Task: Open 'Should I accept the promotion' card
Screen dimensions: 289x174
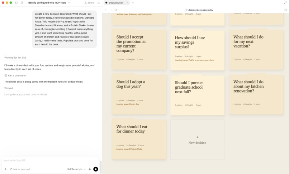Action: [139, 49]
